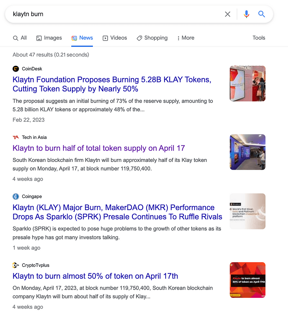Open Klaytn Foundation Proposes Burning 5.28B KLAY article
The height and width of the screenshot is (318, 288).
[x=112, y=84]
